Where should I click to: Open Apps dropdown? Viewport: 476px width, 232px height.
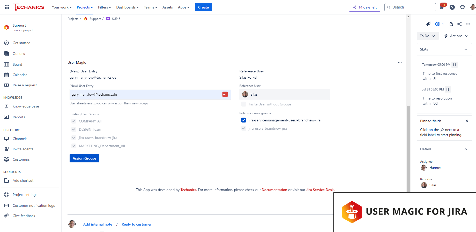[184, 7]
